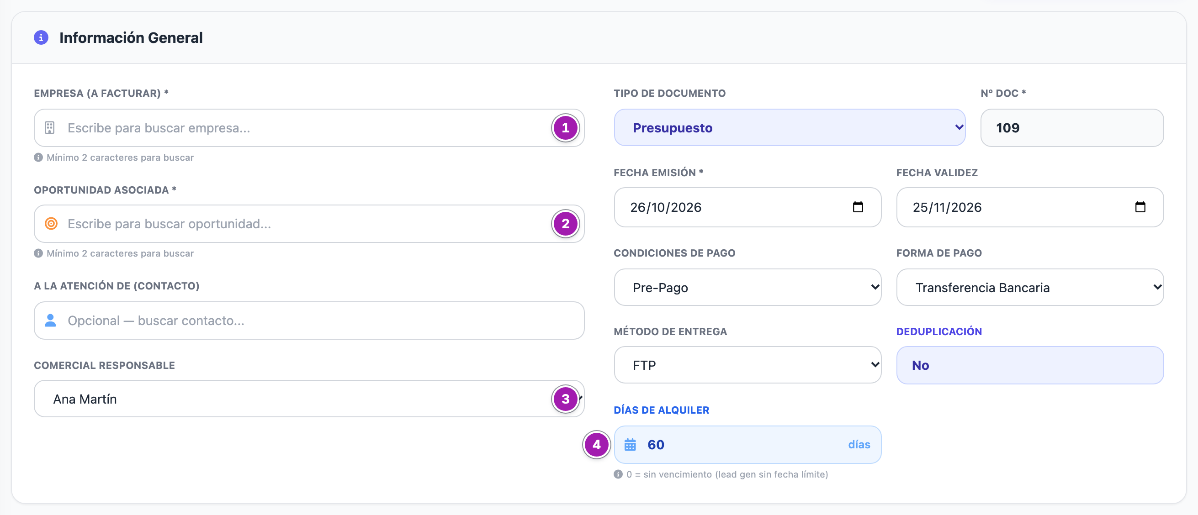Click the orange target icon in Oportunidad field
This screenshot has height=515, width=1198.
(51, 224)
